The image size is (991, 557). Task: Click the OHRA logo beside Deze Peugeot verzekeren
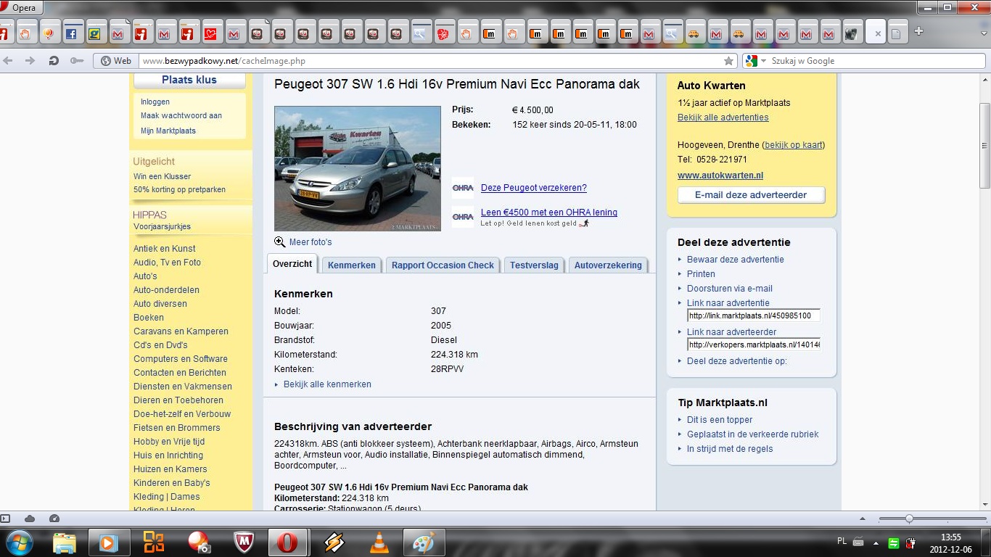[x=463, y=188]
